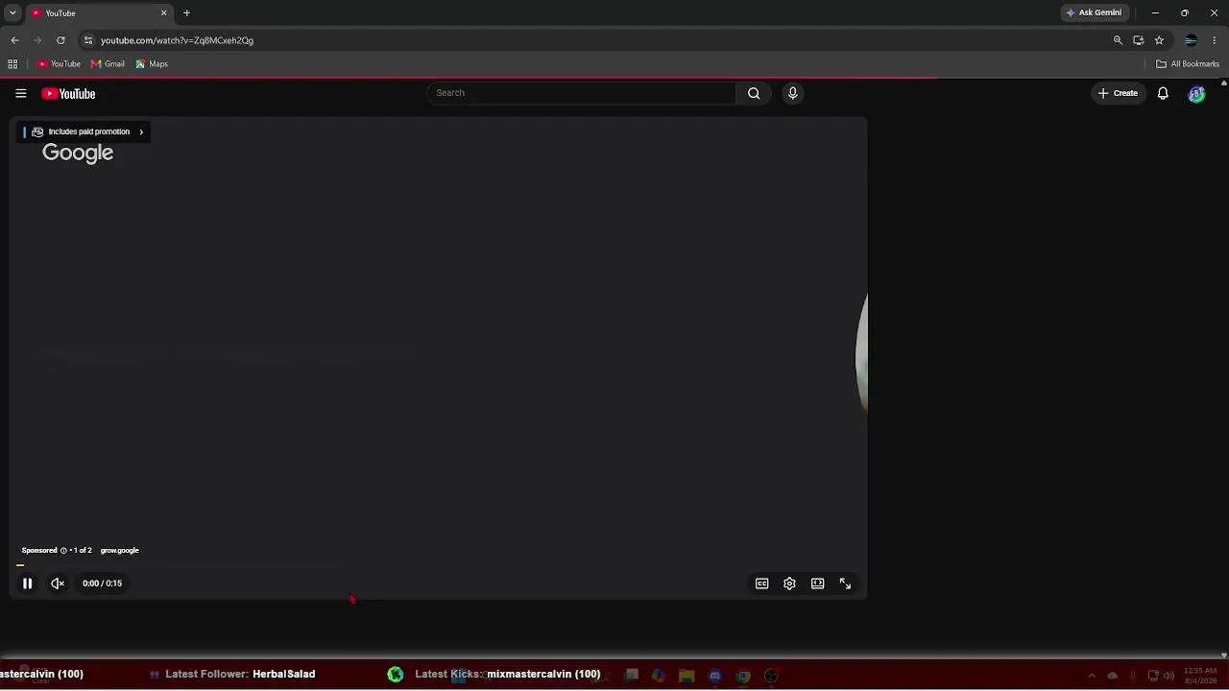
Task: Open the Maps bookmark
Action: click(x=152, y=64)
